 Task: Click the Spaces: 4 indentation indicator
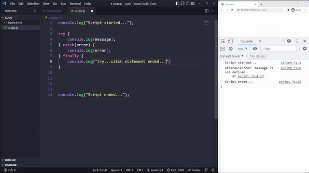116,170
